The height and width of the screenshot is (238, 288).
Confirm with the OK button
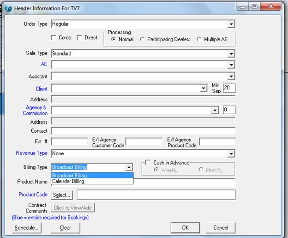(185, 228)
